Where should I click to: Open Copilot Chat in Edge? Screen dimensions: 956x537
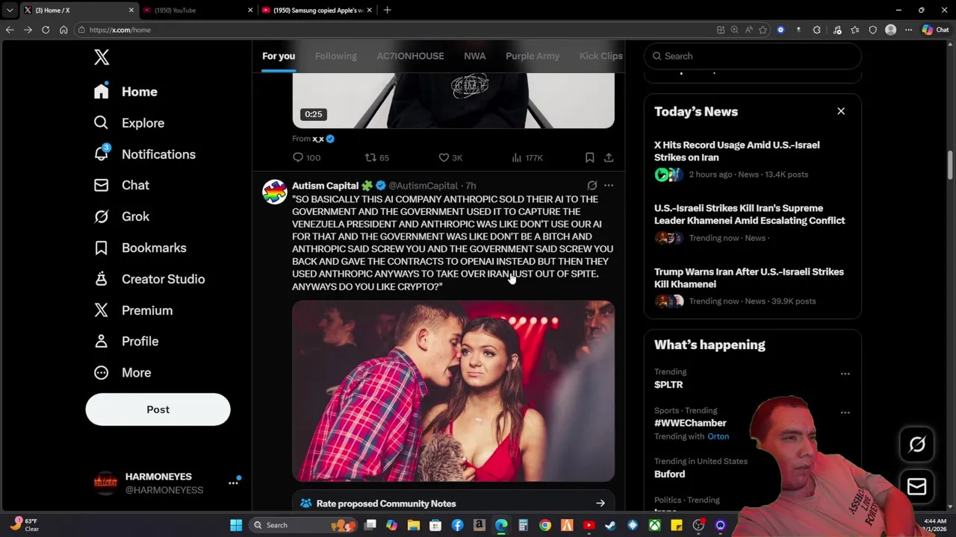(x=934, y=30)
